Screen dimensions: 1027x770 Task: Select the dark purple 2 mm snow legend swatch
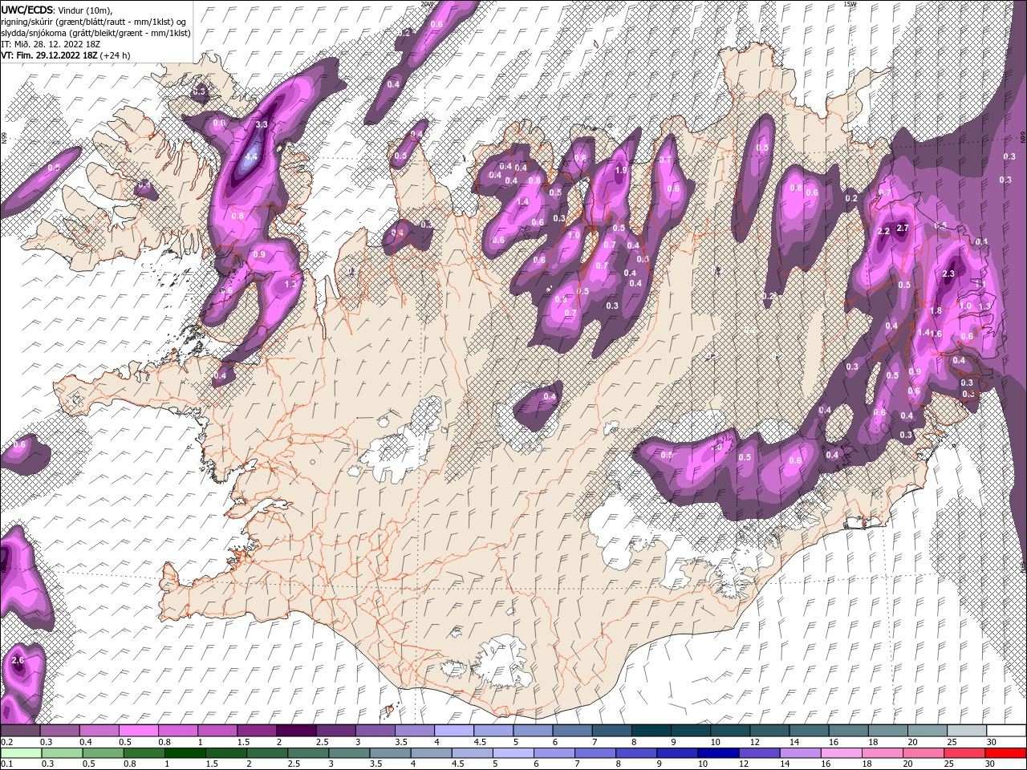(x=295, y=731)
